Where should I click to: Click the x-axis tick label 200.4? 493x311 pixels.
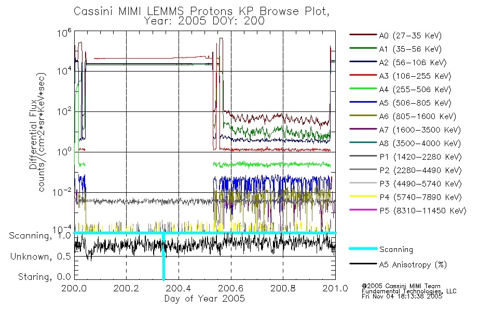coord(179,288)
